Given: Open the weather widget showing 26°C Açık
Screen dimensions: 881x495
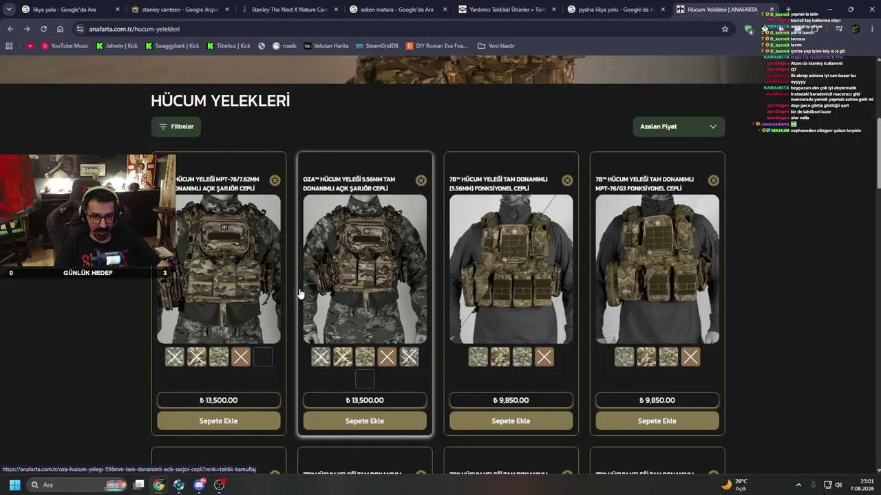Looking at the screenshot, I should click(x=734, y=485).
